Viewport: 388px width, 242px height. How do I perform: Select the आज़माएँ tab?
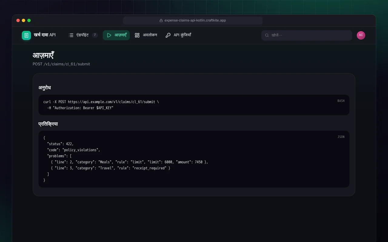pos(116,35)
